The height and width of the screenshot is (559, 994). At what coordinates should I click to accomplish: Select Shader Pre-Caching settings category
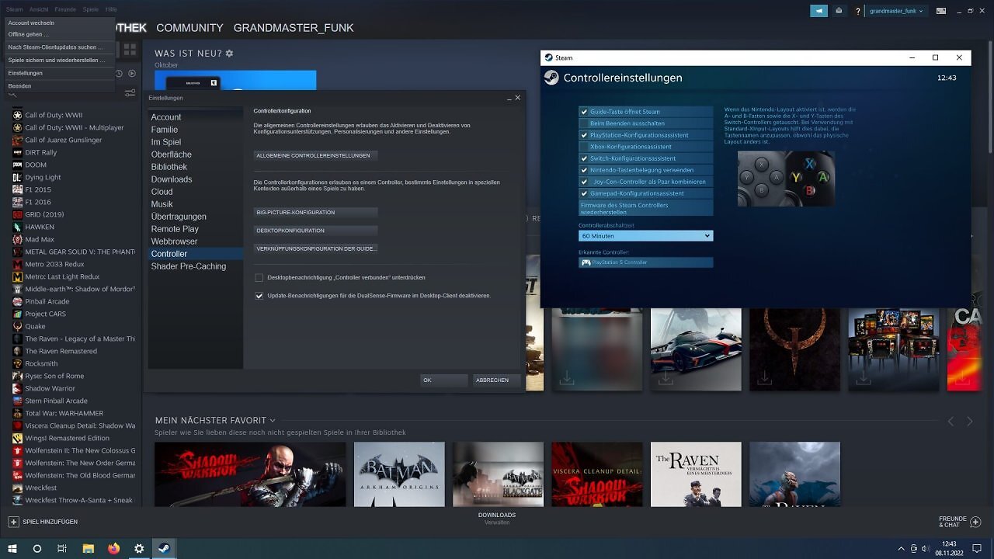pyautogui.click(x=189, y=266)
